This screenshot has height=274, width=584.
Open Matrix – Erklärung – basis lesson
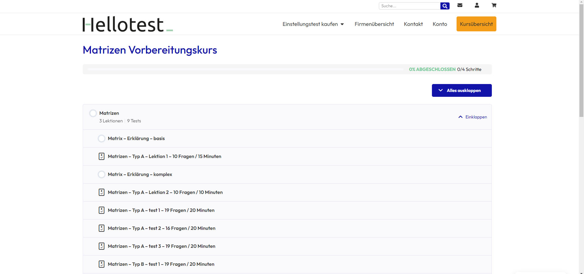pos(136,139)
